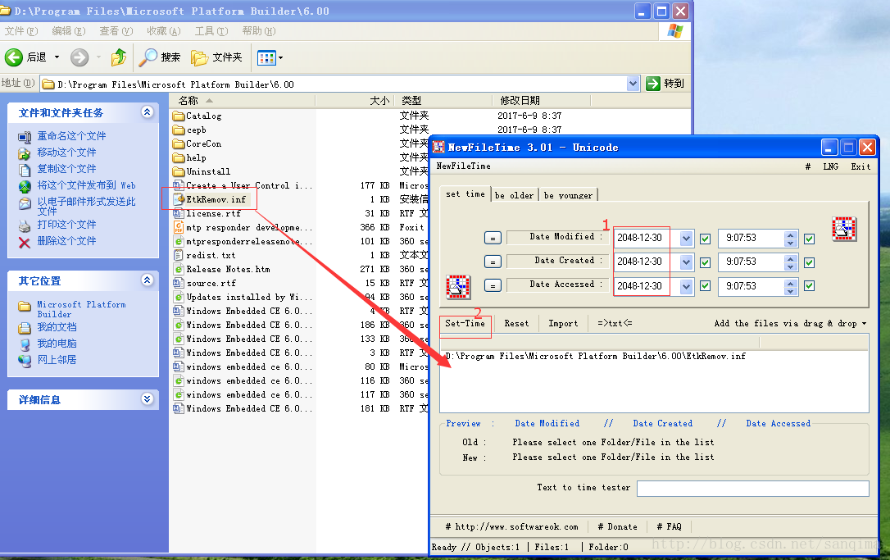Increase Date Accessed time with spinner
The width and height of the screenshot is (890, 560).
[x=791, y=282]
